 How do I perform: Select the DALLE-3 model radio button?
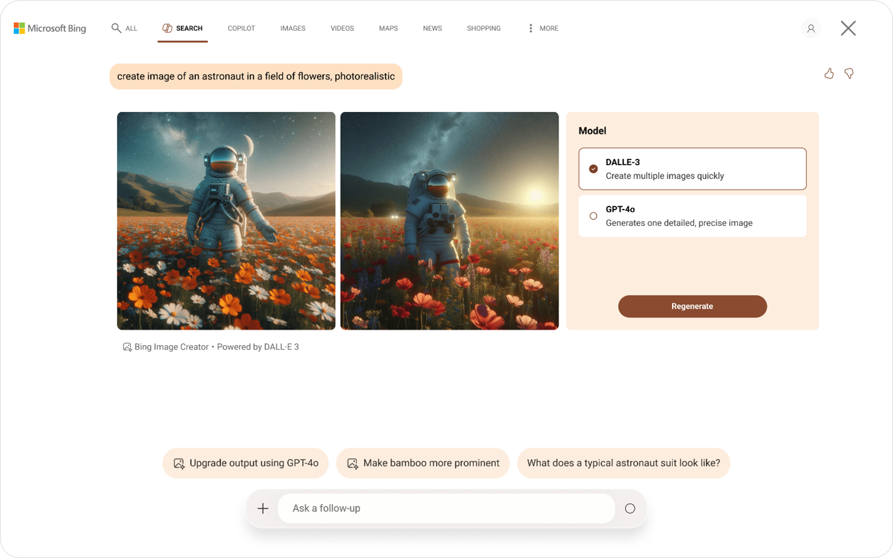pos(592,168)
